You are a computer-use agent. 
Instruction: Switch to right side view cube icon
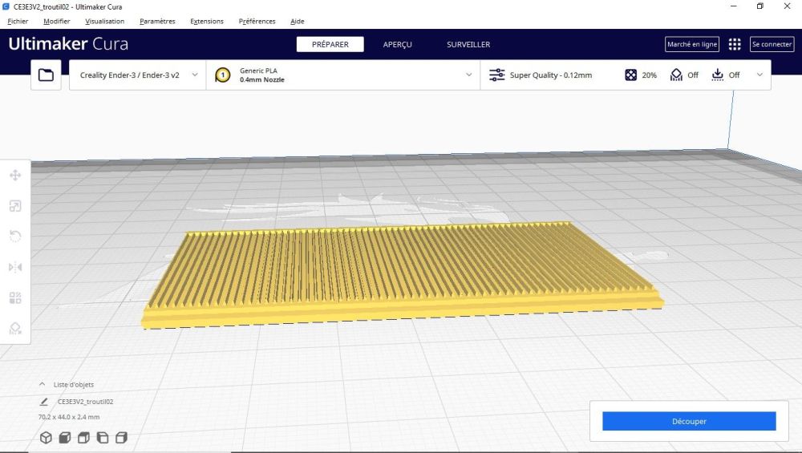pyautogui.click(x=121, y=438)
